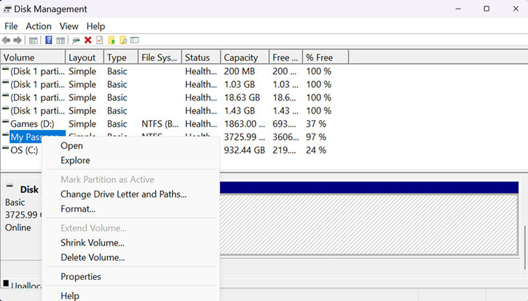
Task: Click the 37 % free cell
Action: pyautogui.click(x=316, y=124)
